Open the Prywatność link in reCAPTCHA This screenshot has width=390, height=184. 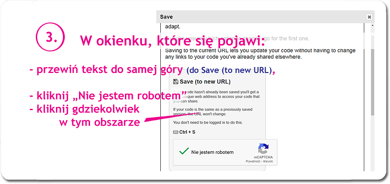click(253, 162)
